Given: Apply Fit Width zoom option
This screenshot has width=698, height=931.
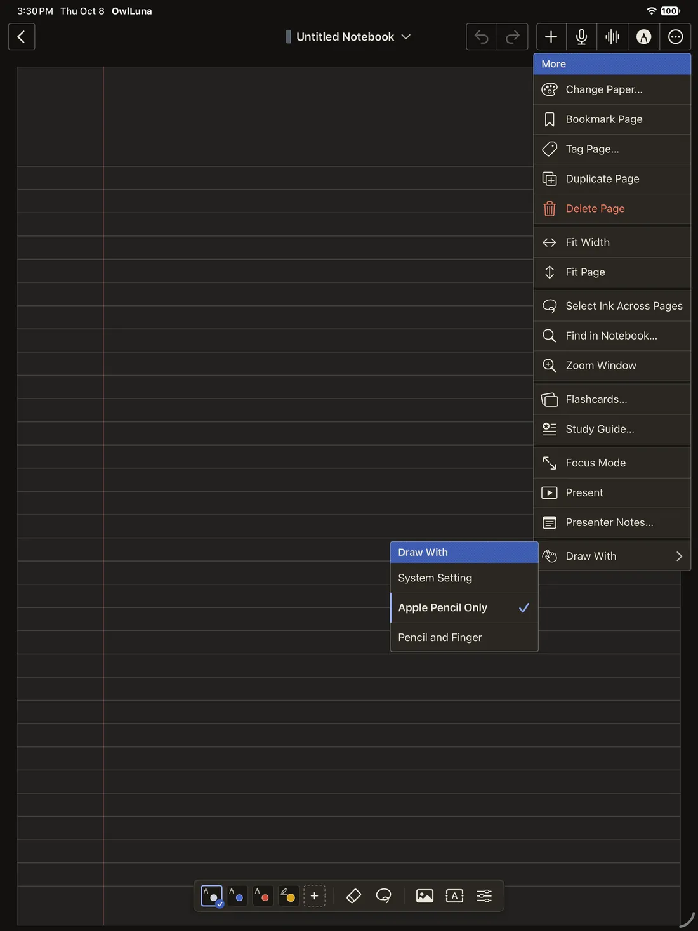Looking at the screenshot, I should click(x=612, y=242).
